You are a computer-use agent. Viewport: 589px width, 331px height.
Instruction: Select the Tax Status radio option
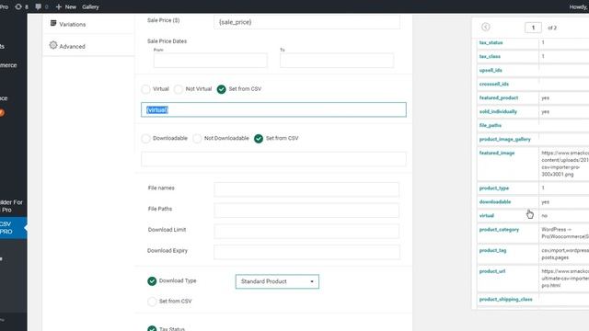coord(152,329)
